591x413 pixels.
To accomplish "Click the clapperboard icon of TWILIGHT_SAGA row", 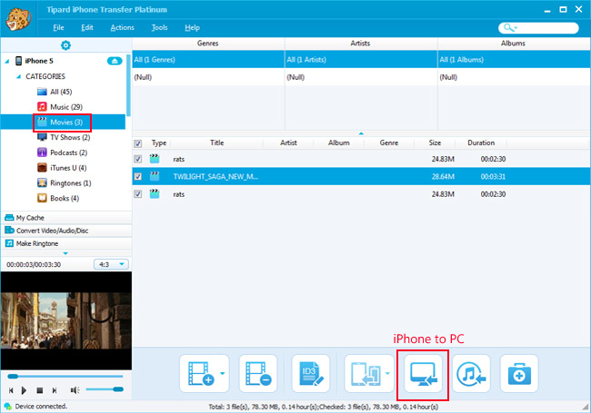I will (155, 176).
